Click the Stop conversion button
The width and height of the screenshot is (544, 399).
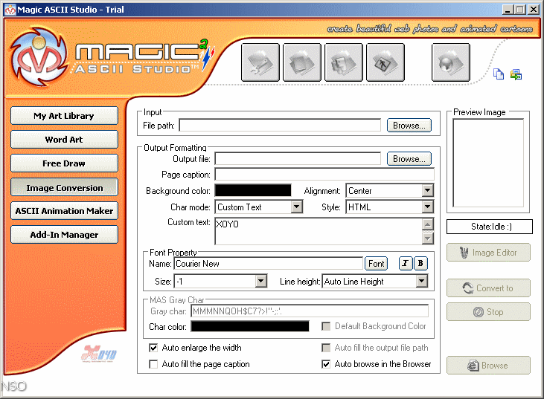coord(488,312)
